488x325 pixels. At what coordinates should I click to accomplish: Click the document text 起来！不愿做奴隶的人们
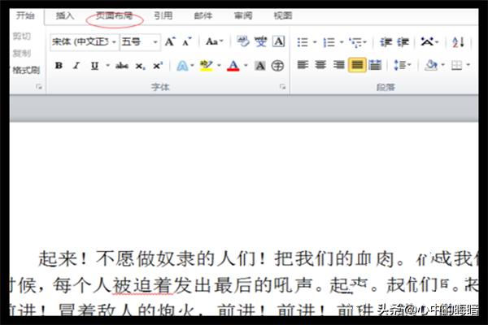pyautogui.click(x=148, y=258)
